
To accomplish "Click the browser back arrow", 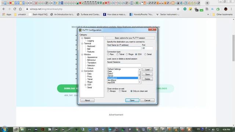I will coord(4,9).
